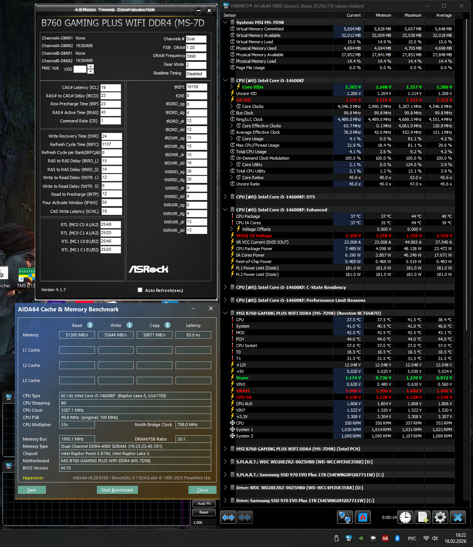Click the Gear Mode value field
This screenshot has width=473, height=547.
pos(196,65)
